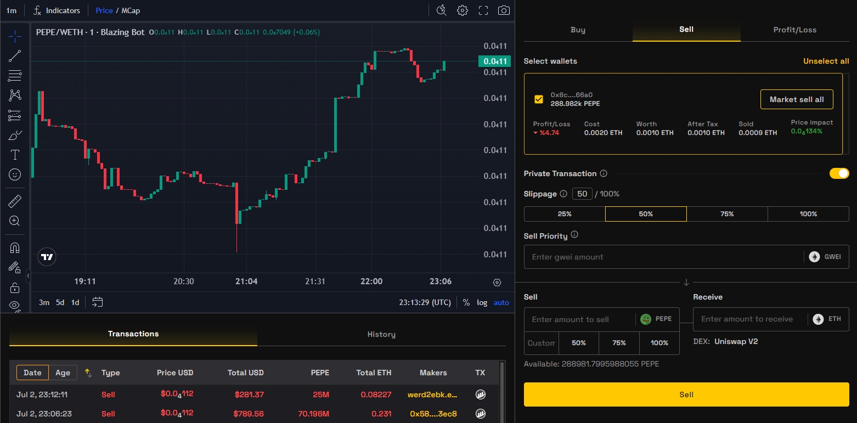Open the emoji icons tool
The height and width of the screenshot is (423, 857).
pos(15,174)
